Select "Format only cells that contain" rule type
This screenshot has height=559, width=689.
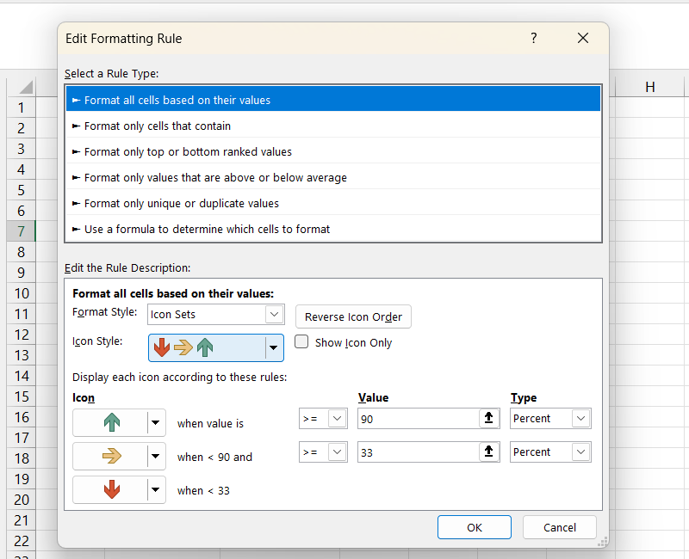tap(158, 126)
